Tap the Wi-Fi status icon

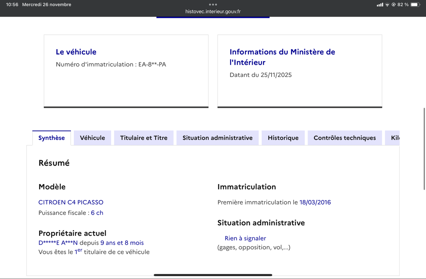(387, 5)
